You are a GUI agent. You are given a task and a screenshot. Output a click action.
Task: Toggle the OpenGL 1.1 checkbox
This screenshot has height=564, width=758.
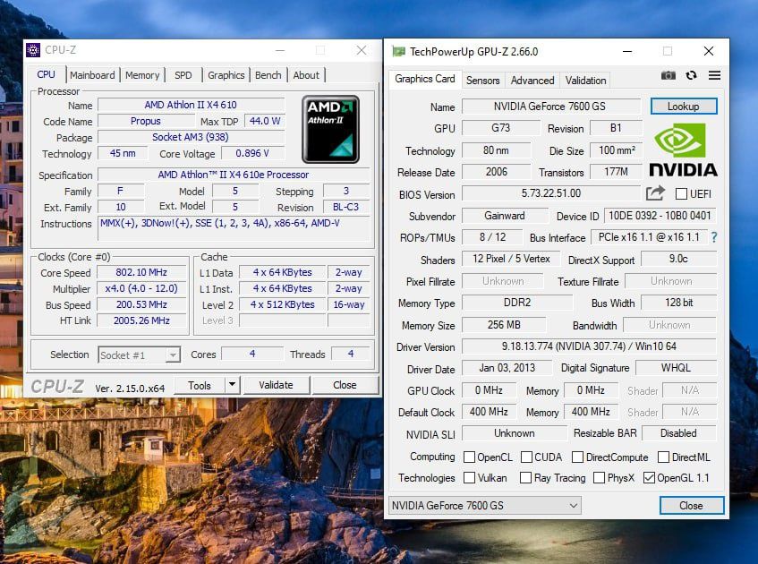(x=649, y=478)
